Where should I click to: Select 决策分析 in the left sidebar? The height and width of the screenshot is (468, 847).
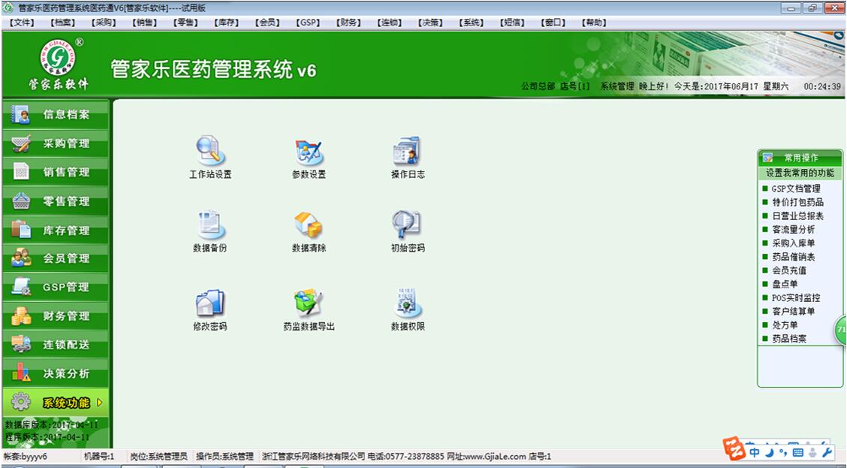tap(56, 373)
